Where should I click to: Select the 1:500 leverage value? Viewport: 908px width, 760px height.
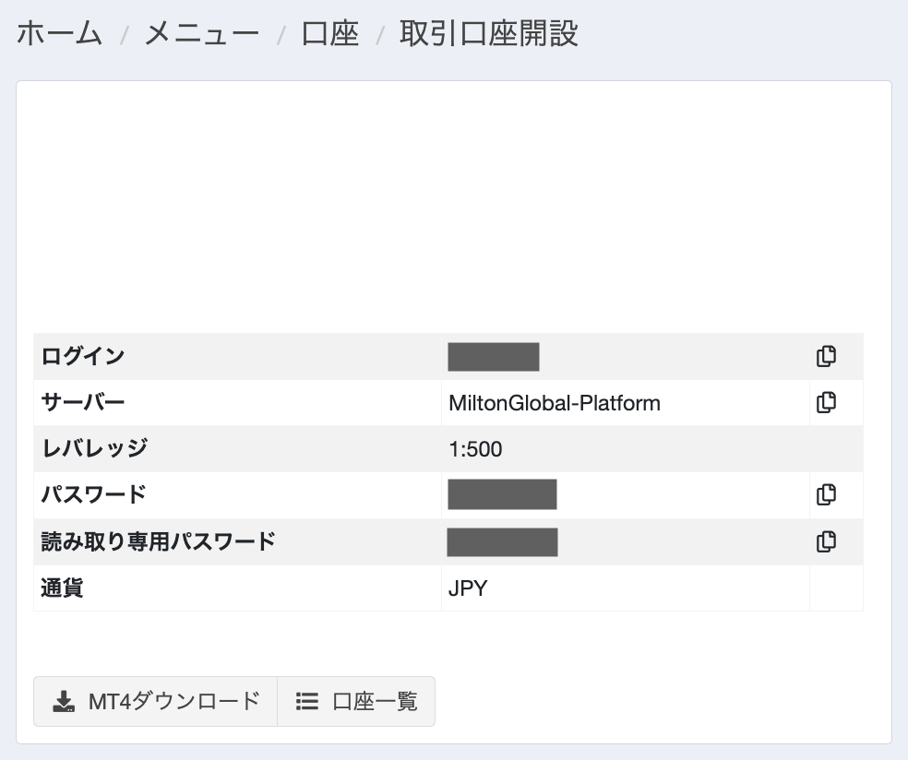click(x=475, y=449)
